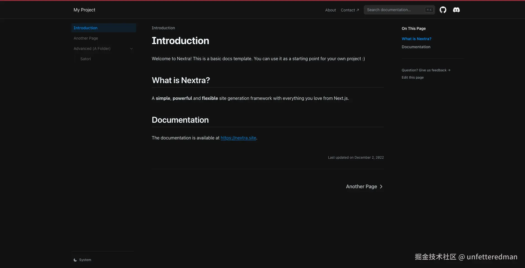The width and height of the screenshot is (525, 268).
Task: Click Edit this page link
Action: (x=413, y=78)
